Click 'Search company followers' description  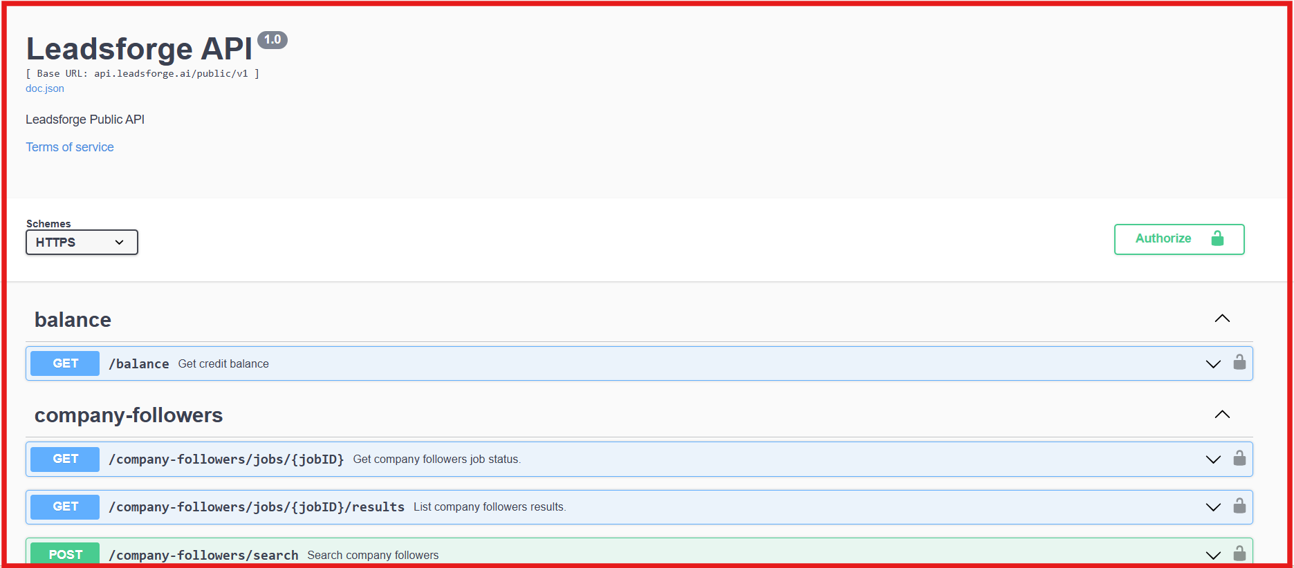(x=373, y=555)
